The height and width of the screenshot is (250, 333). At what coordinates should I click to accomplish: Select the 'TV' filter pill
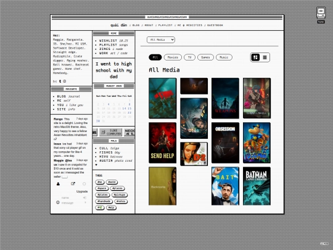189,57
